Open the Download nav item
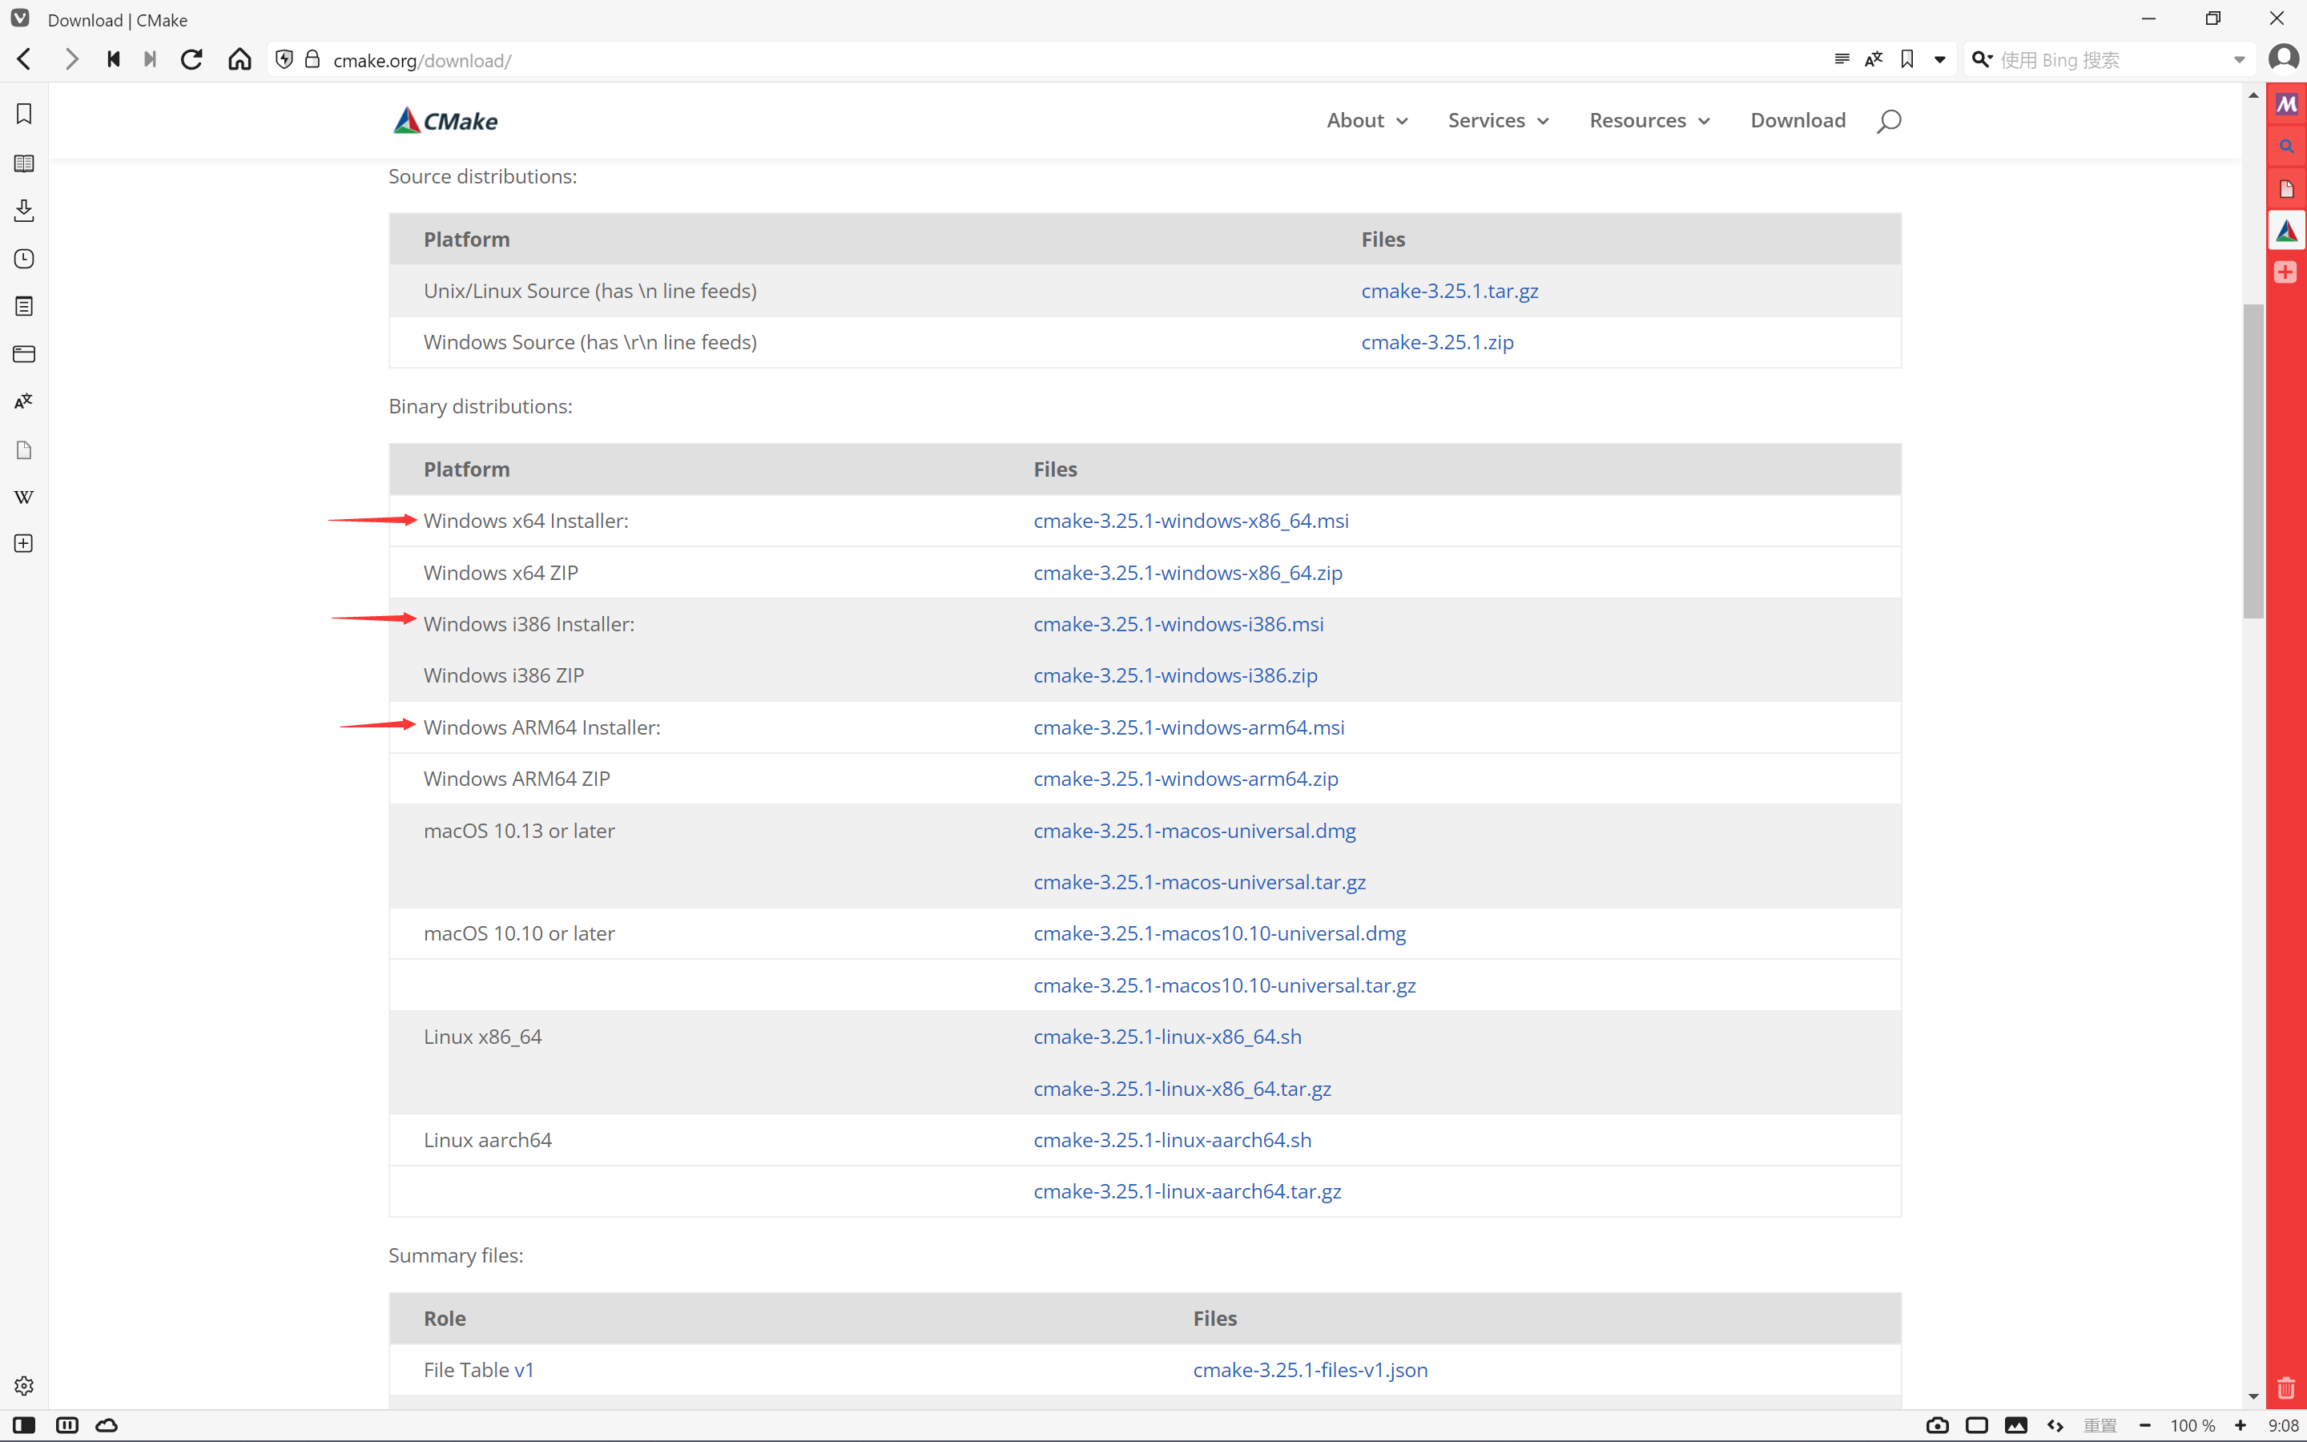2307x1442 pixels. pyautogui.click(x=1798, y=120)
